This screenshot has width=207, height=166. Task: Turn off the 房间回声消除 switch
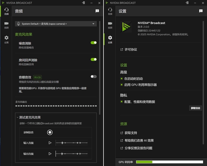point(93,60)
